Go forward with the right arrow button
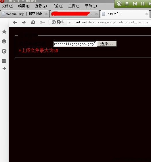This screenshot has width=151, height=162. pyautogui.click(x=24, y=22)
